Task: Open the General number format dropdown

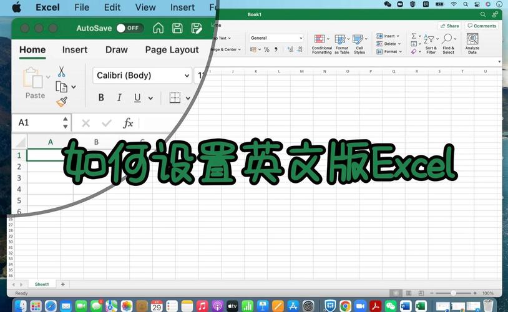Action: point(301,38)
